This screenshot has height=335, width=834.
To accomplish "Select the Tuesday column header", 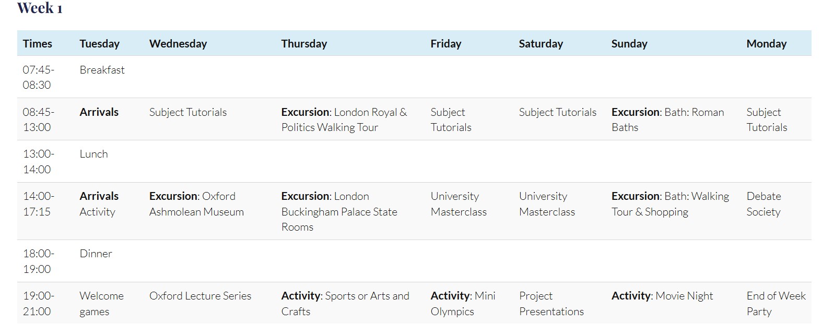I will point(99,44).
